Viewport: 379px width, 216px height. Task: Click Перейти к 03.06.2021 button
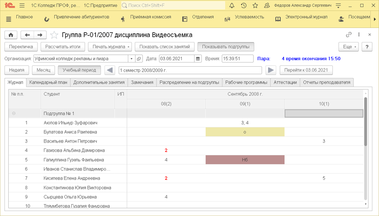(306, 70)
